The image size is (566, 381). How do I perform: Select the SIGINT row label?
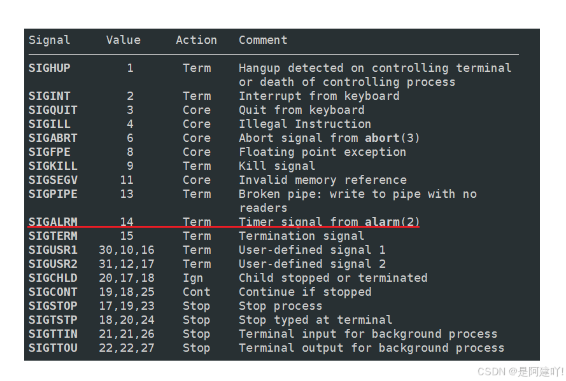[x=50, y=96]
